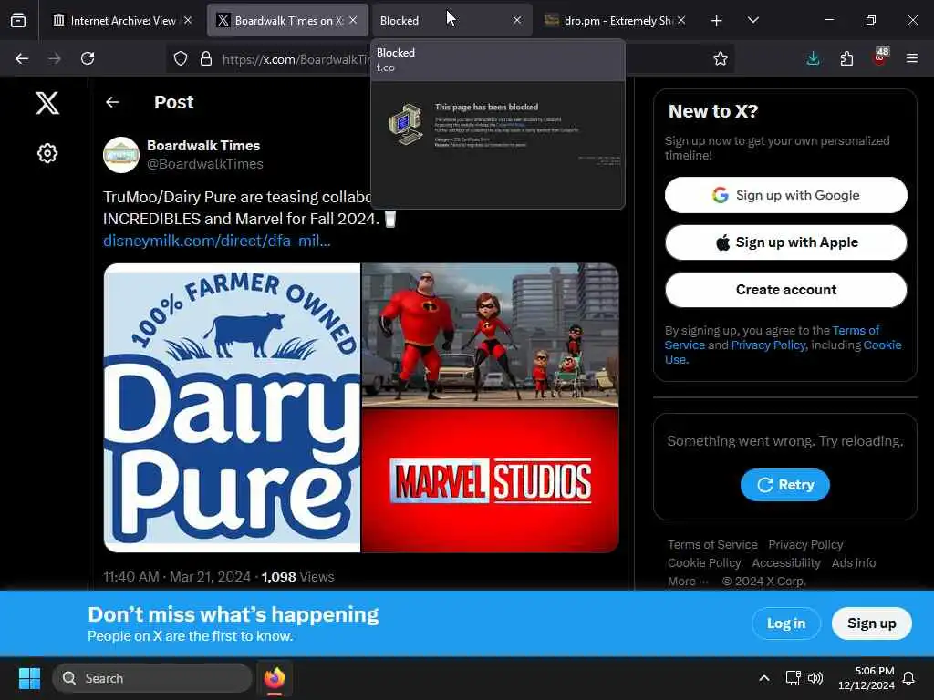Open Firefox from the taskbar

coord(275,678)
